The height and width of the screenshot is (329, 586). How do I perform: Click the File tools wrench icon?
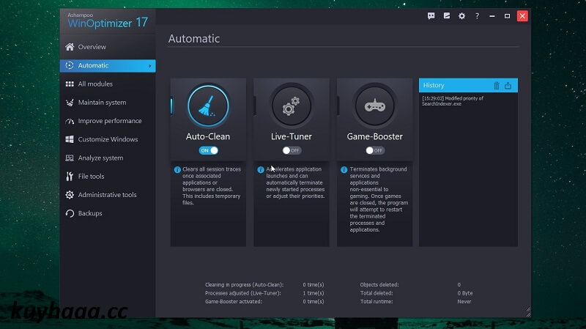(70, 177)
